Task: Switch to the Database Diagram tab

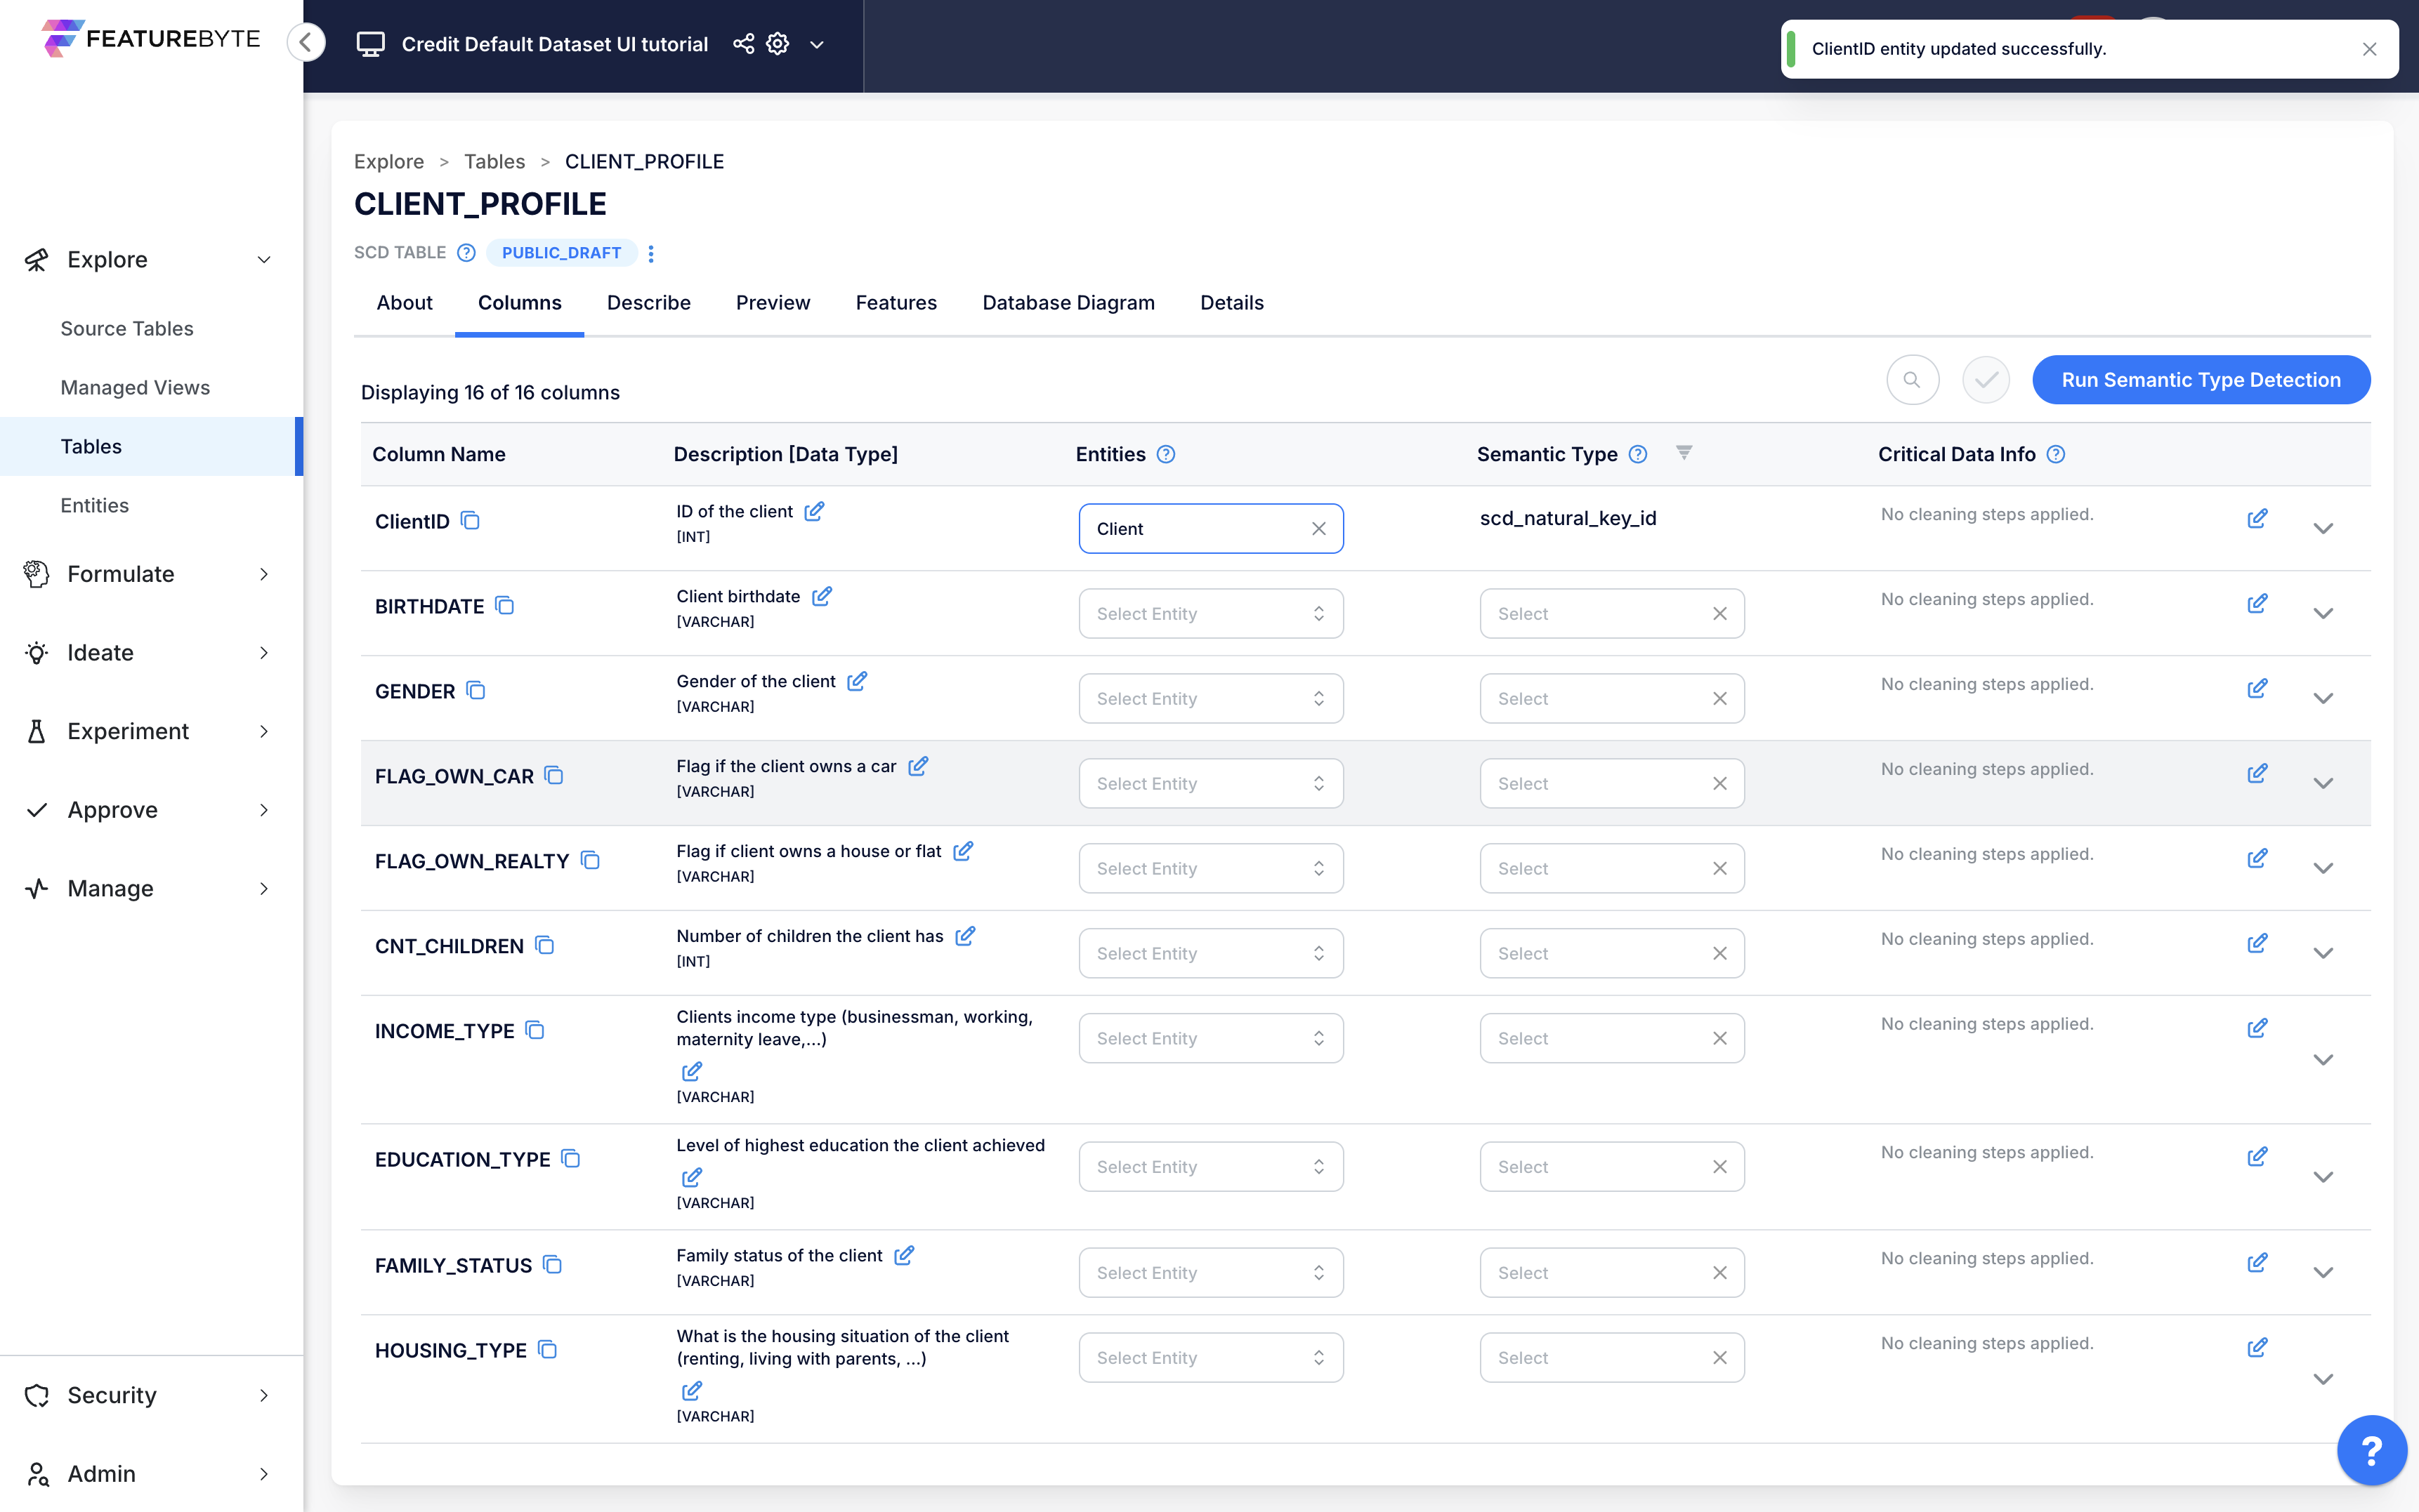Action: tap(1068, 302)
